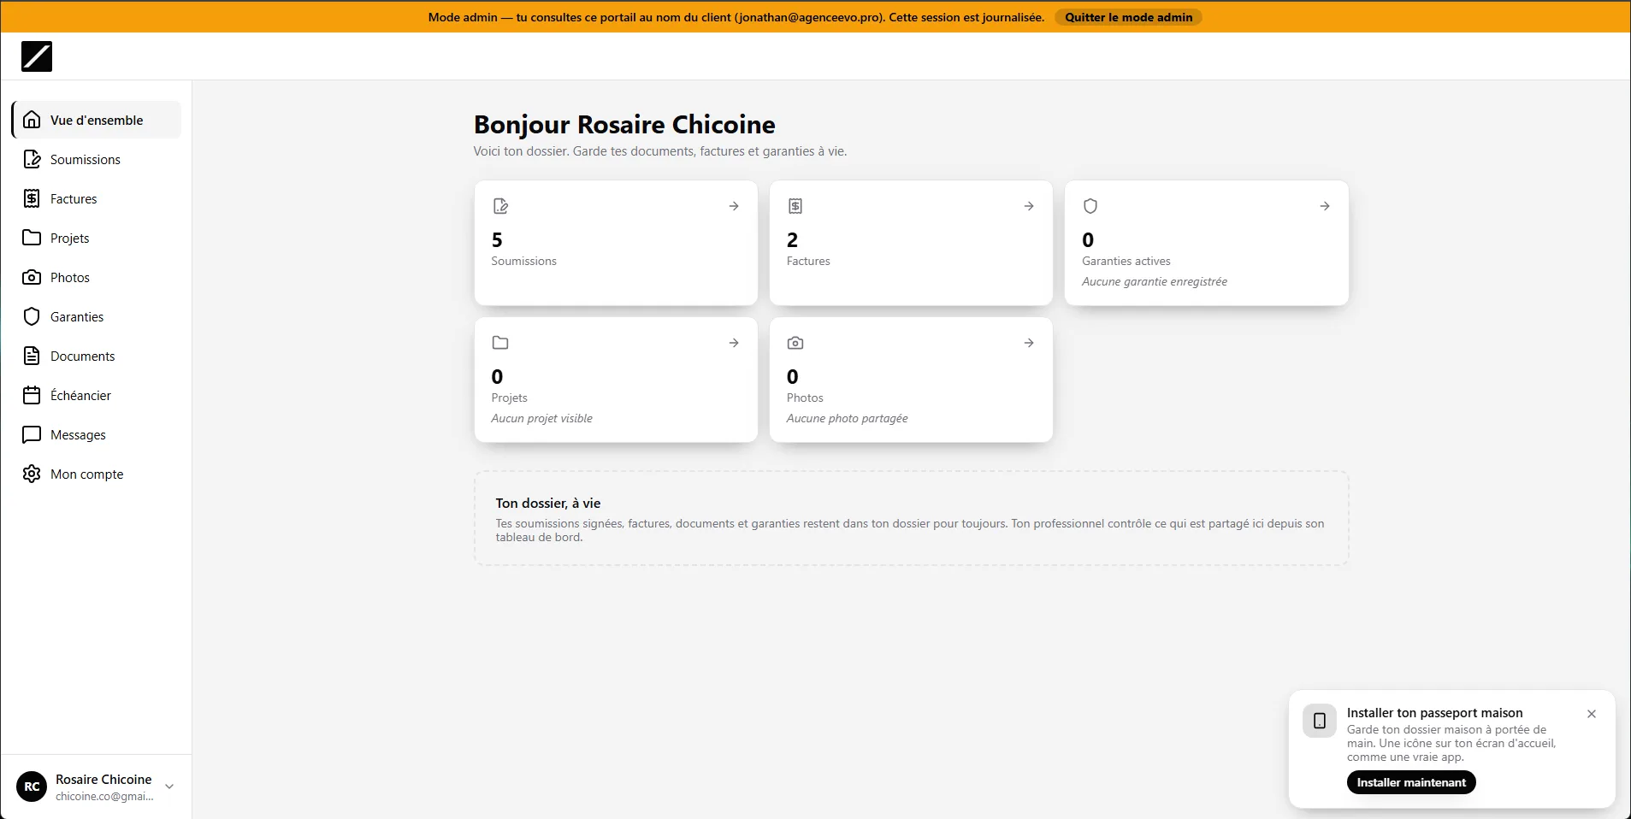Open the 0 Photos card

coord(911,380)
